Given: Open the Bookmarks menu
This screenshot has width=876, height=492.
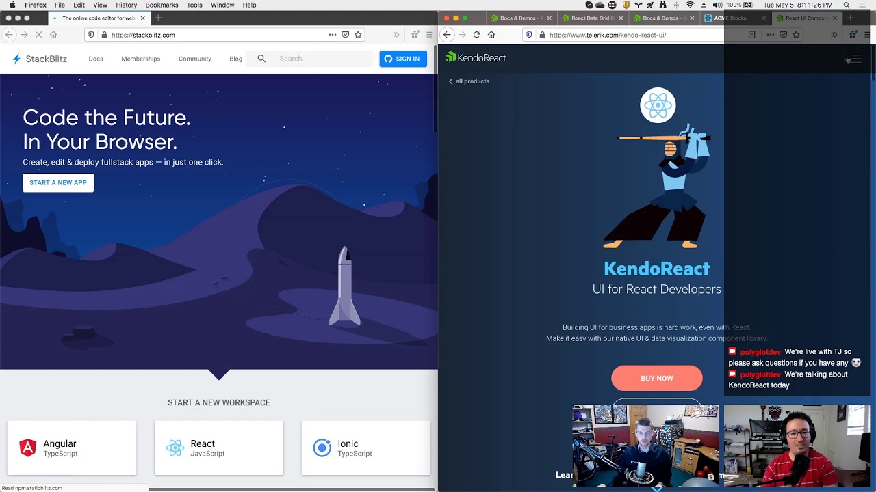Looking at the screenshot, I should [162, 5].
